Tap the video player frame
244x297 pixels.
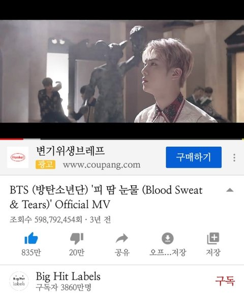(x=122, y=71)
